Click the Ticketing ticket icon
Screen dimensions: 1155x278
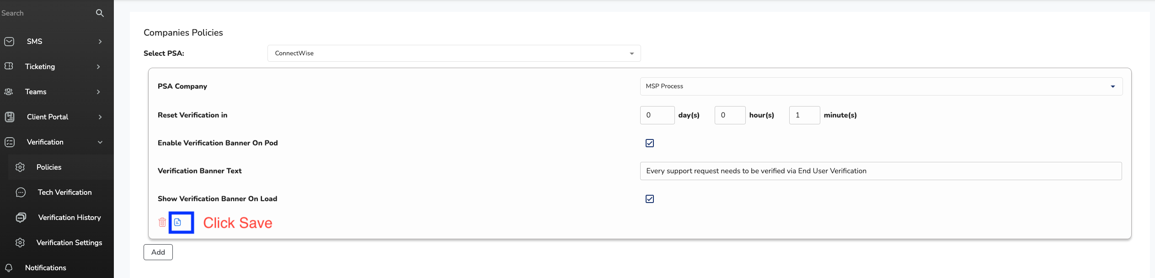pos(9,66)
